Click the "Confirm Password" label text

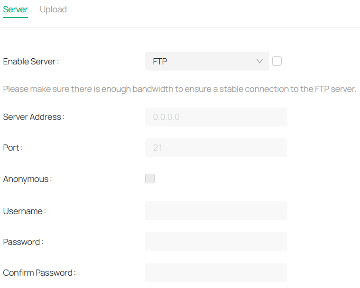pyautogui.click(x=39, y=273)
